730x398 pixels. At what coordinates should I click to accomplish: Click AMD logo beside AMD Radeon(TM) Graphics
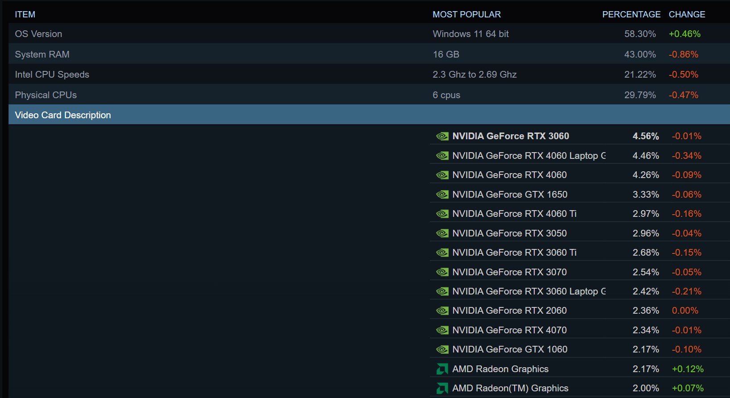pyautogui.click(x=442, y=388)
